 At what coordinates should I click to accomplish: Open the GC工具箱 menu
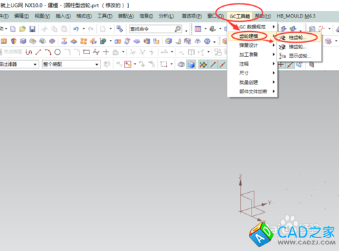239,16
